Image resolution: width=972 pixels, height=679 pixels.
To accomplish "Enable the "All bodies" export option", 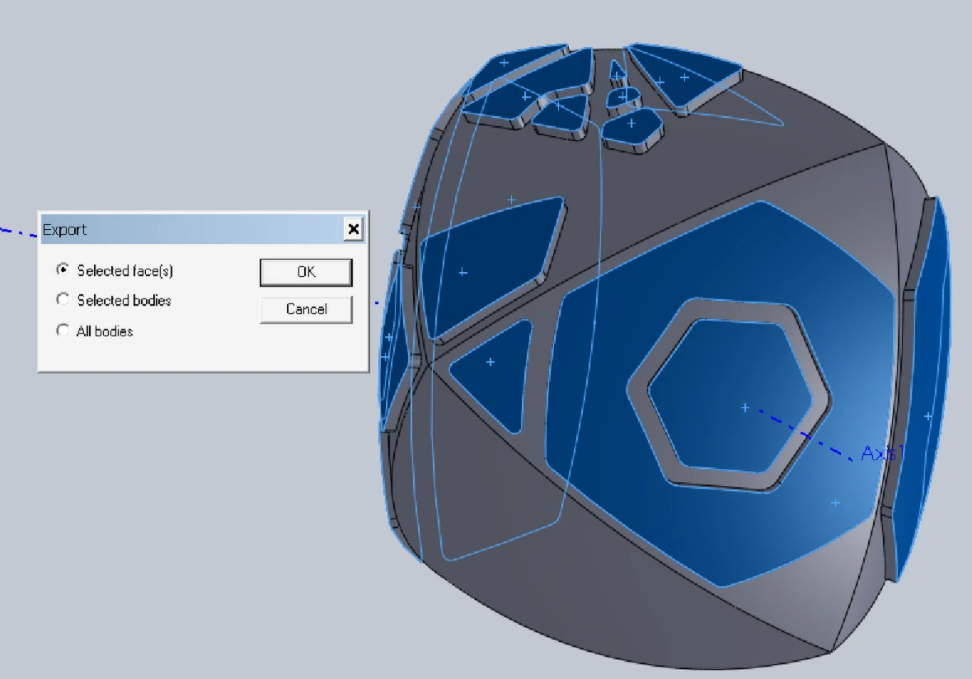I will (x=63, y=330).
